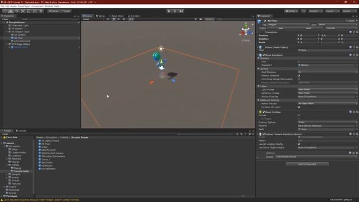359x202 pixels.
Task: Click the Pause button
Action: tap(175, 11)
